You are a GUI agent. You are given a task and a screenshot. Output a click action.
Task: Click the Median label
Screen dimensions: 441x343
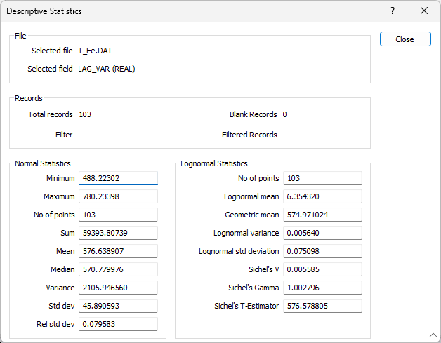click(62, 269)
